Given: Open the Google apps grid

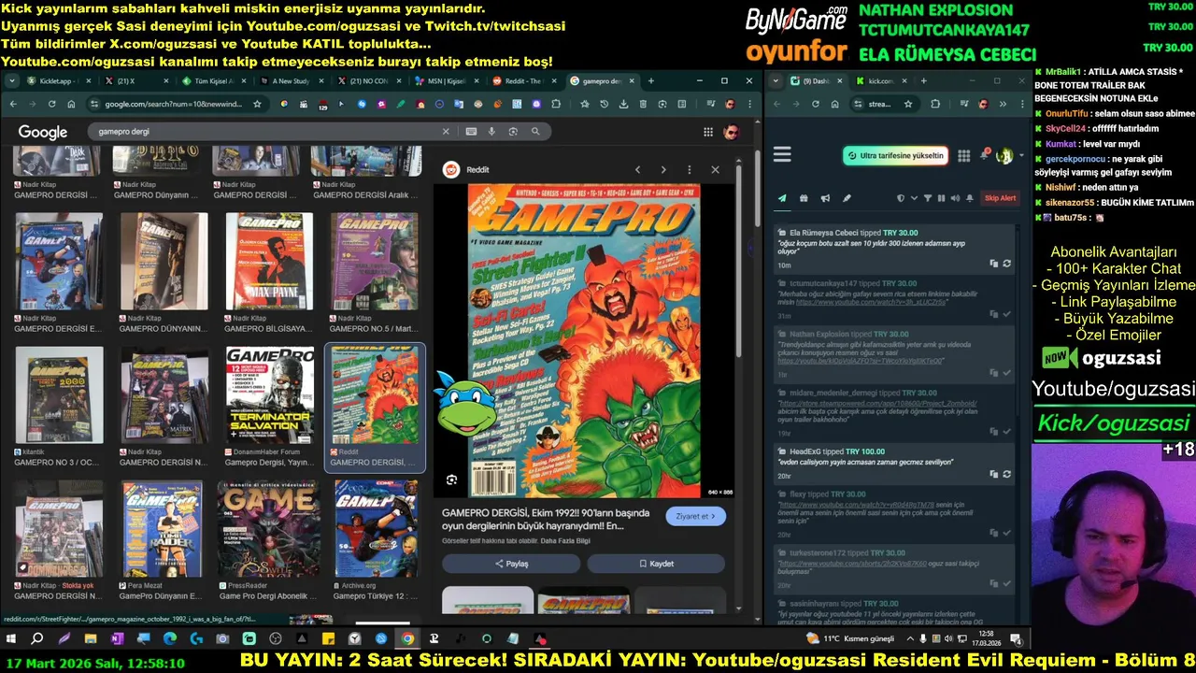Looking at the screenshot, I should (708, 132).
